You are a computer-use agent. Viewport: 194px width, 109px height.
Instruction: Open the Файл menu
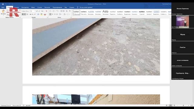(3, 7)
